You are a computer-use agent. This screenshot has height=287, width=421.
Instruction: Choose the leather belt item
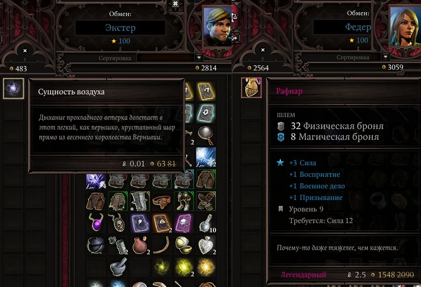tap(162, 201)
